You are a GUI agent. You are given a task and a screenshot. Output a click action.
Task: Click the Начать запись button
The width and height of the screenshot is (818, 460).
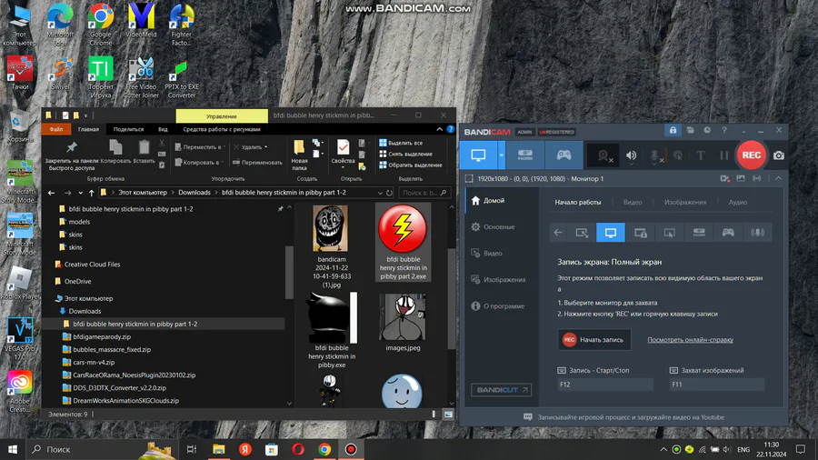pos(594,339)
